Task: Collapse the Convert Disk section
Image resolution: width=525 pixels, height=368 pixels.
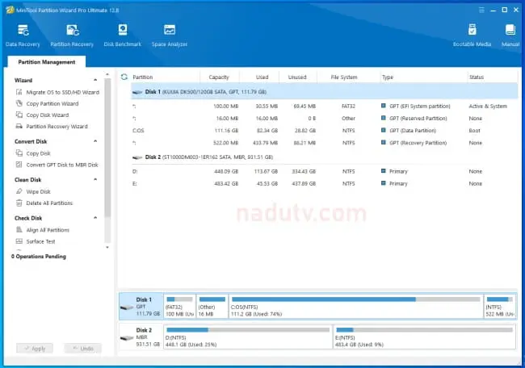Action: point(95,141)
